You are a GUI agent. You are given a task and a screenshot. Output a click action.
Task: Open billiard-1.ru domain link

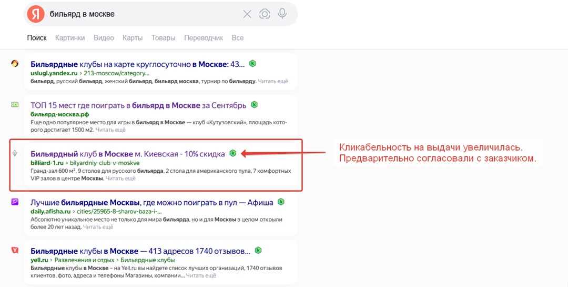point(47,163)
